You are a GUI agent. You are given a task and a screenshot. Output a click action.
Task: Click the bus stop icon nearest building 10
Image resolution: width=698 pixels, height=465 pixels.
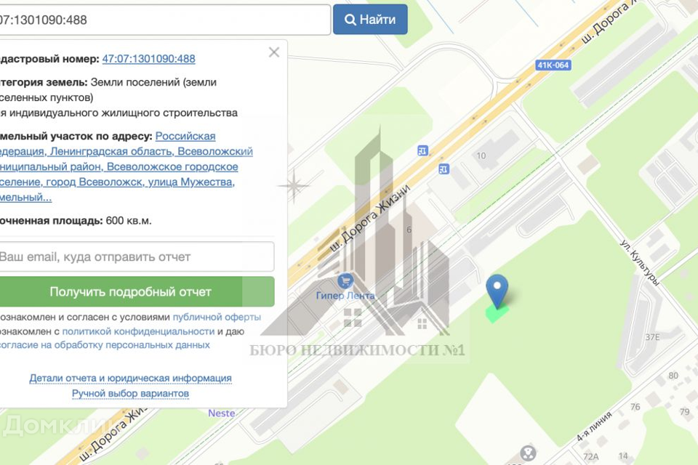pos(444,169)
